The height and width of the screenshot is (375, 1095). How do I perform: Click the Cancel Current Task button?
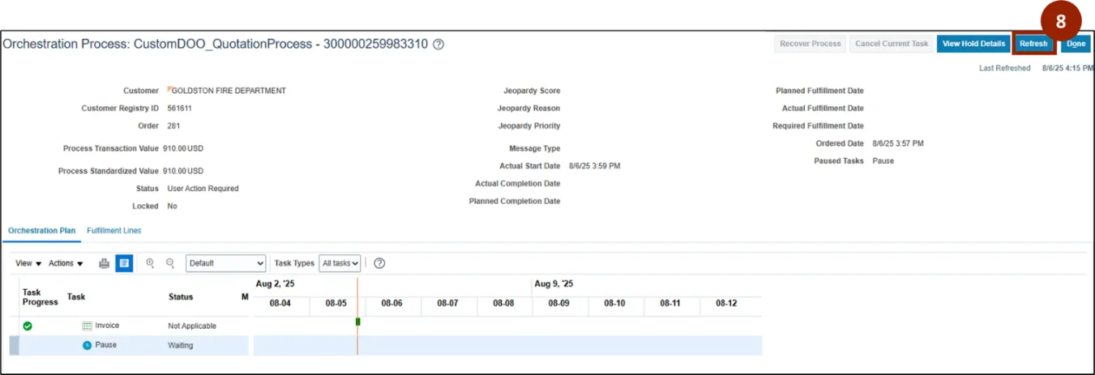892,44
